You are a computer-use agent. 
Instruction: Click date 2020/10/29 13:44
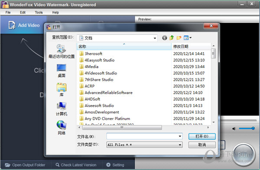[x=189, y=67]
